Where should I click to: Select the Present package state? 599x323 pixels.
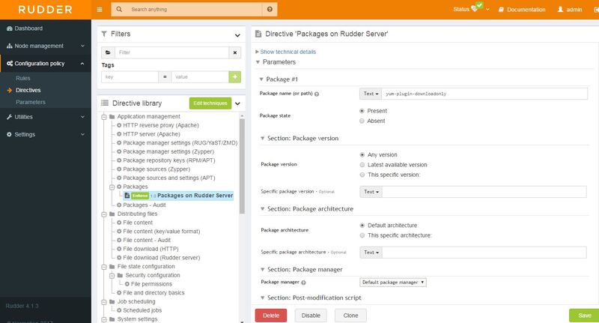click(x=362, y=111)
